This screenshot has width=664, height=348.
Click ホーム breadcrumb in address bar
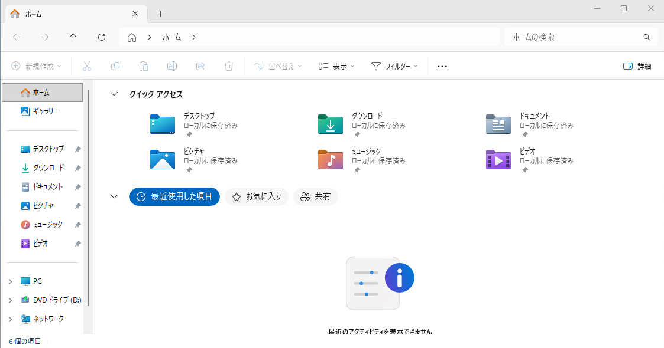point(172,37)
